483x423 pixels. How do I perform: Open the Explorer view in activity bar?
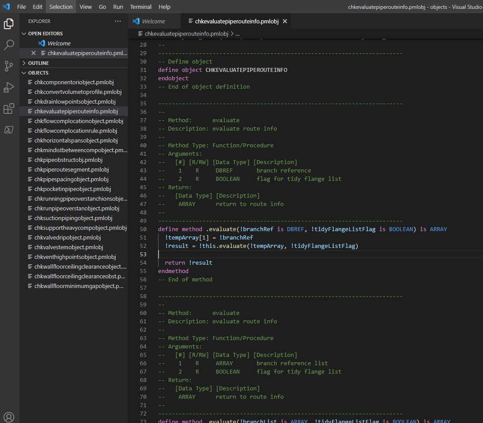tap(9, 24)
